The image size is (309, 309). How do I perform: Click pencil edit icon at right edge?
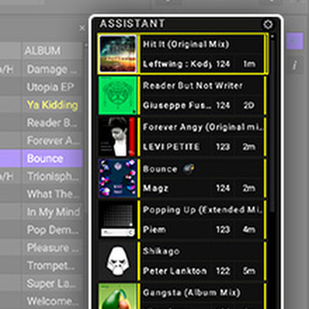coord(295,65)
